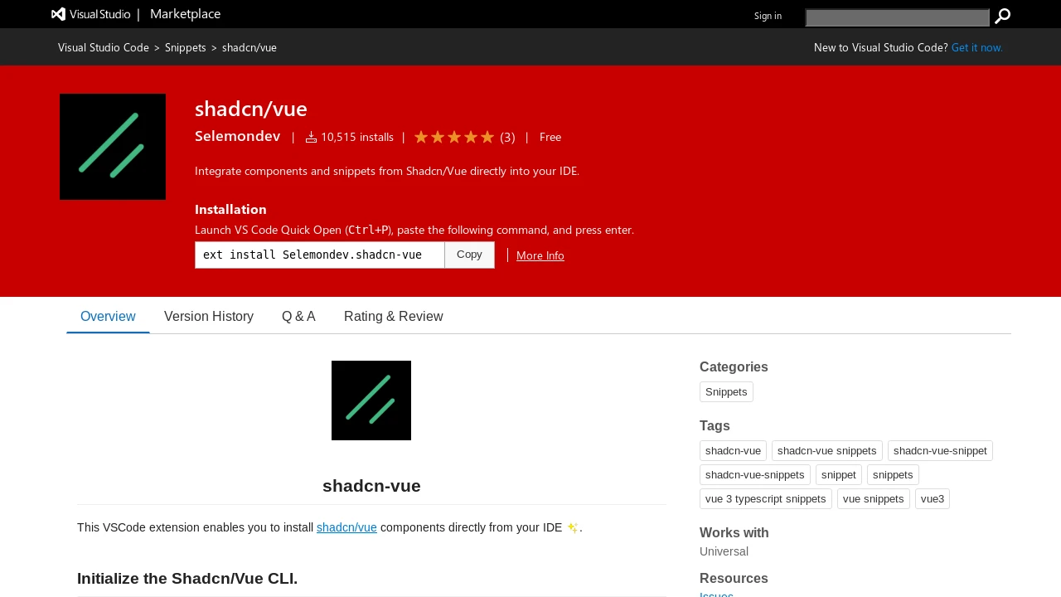This screenshot has width=1061, height=597.
Task: Open the Rating & Review tab
Action: pyautogui.click(x=394, y=317)
